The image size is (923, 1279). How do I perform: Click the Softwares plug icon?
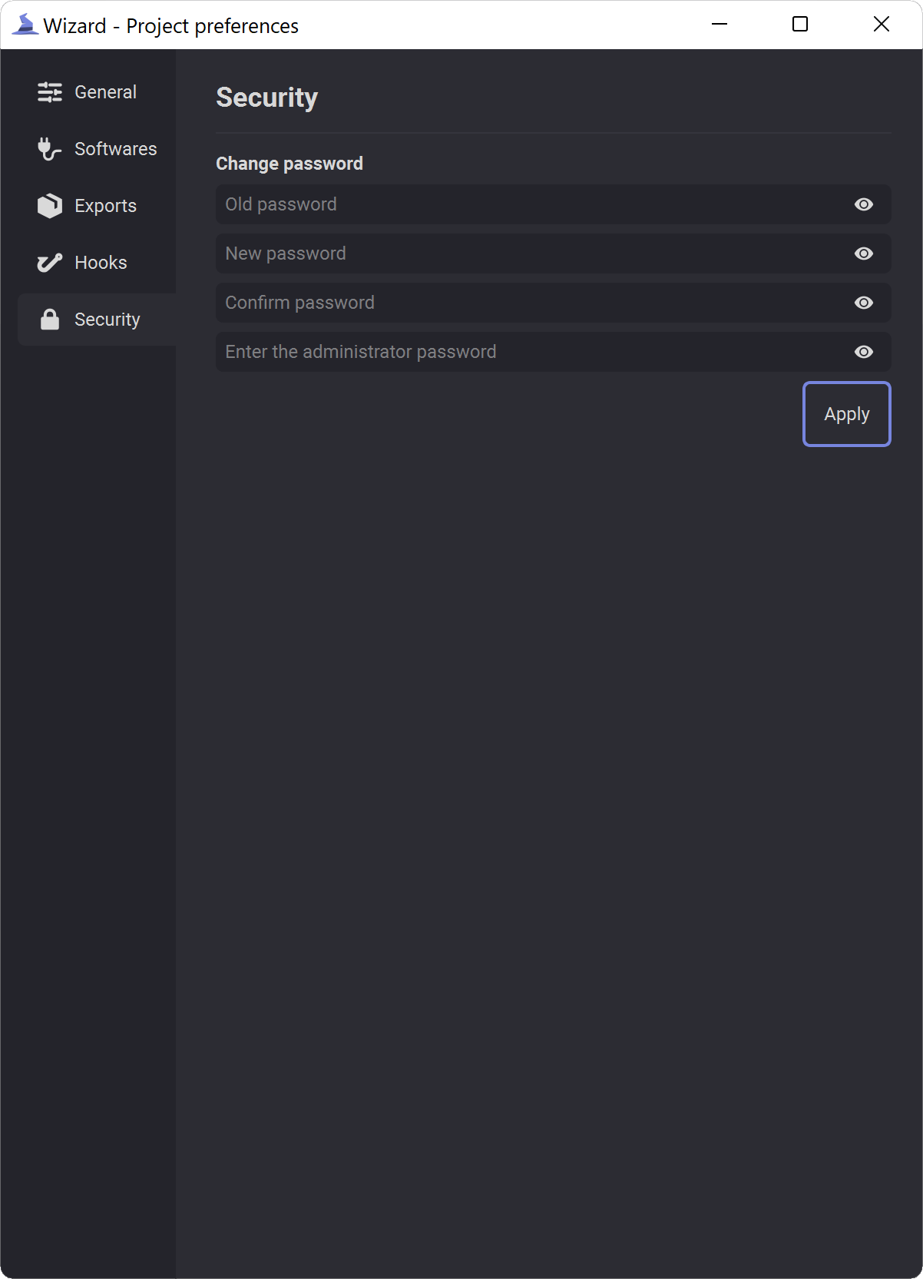coord(50,149)
